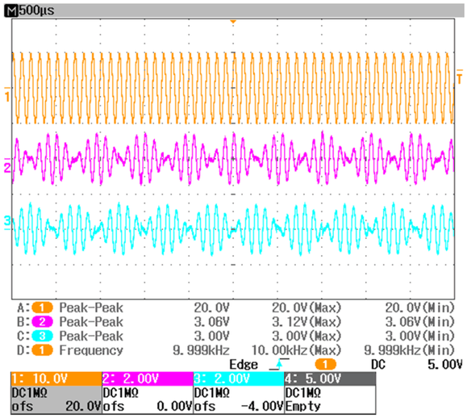Click the 3.12V(Max) value
Screen dimensions: 467x418
(x=306, y=322)
